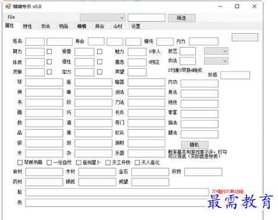The height and width of the screenshot is (220, 278).
Task: Maximize the 蛐蛐专杀 window
Action: [x=237, y=6]
